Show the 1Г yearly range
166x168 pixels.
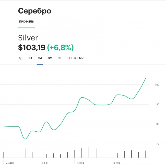[x=60, y=58]
